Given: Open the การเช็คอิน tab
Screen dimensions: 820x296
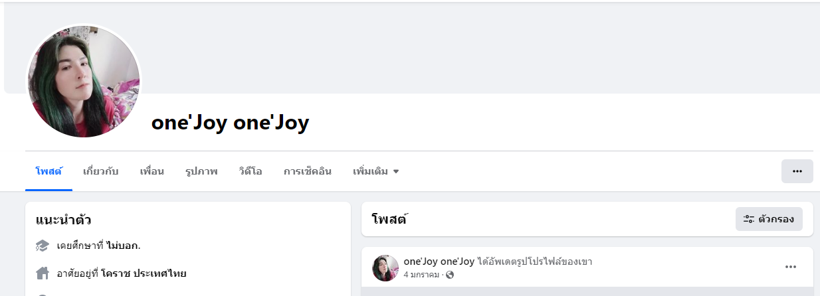Looking at the screenshot, I should (x=307, y=171).
